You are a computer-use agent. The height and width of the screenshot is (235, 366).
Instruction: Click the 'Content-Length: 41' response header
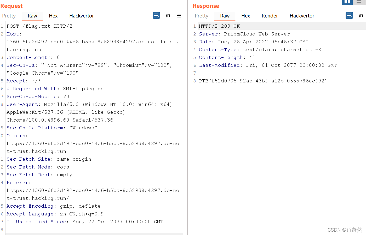point(227,57)
